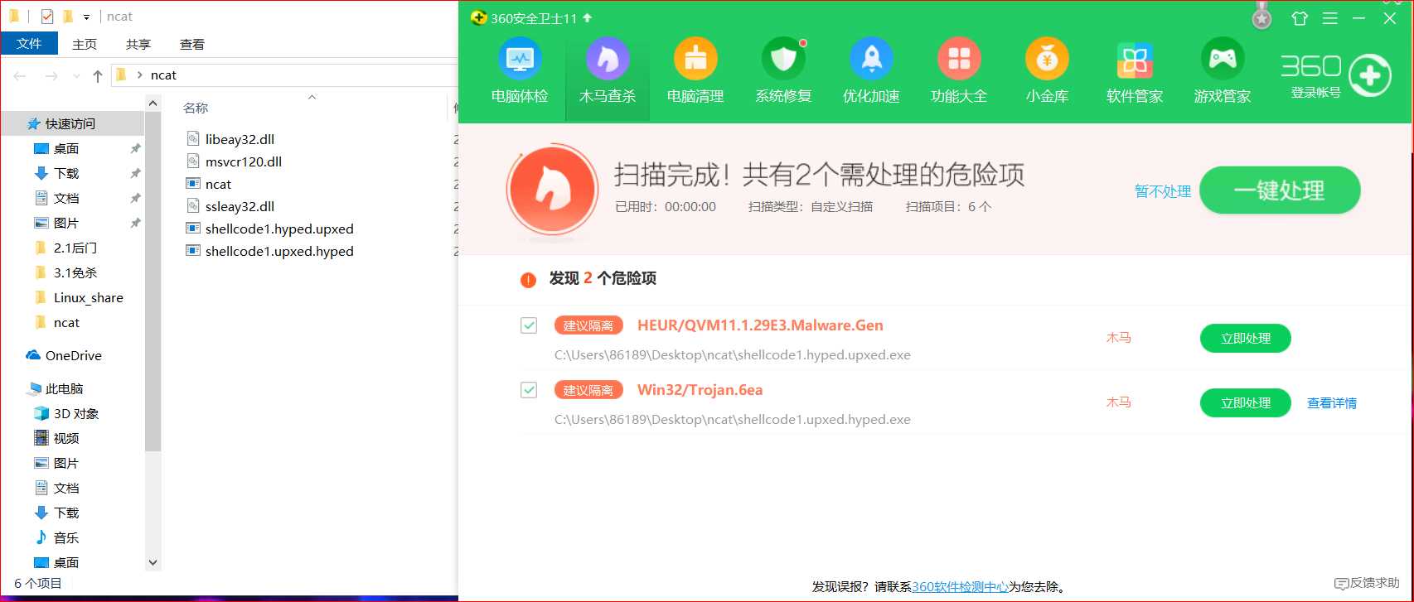
Task: Select file shellcode1.hyped.upxed
Action: (279, 229)
